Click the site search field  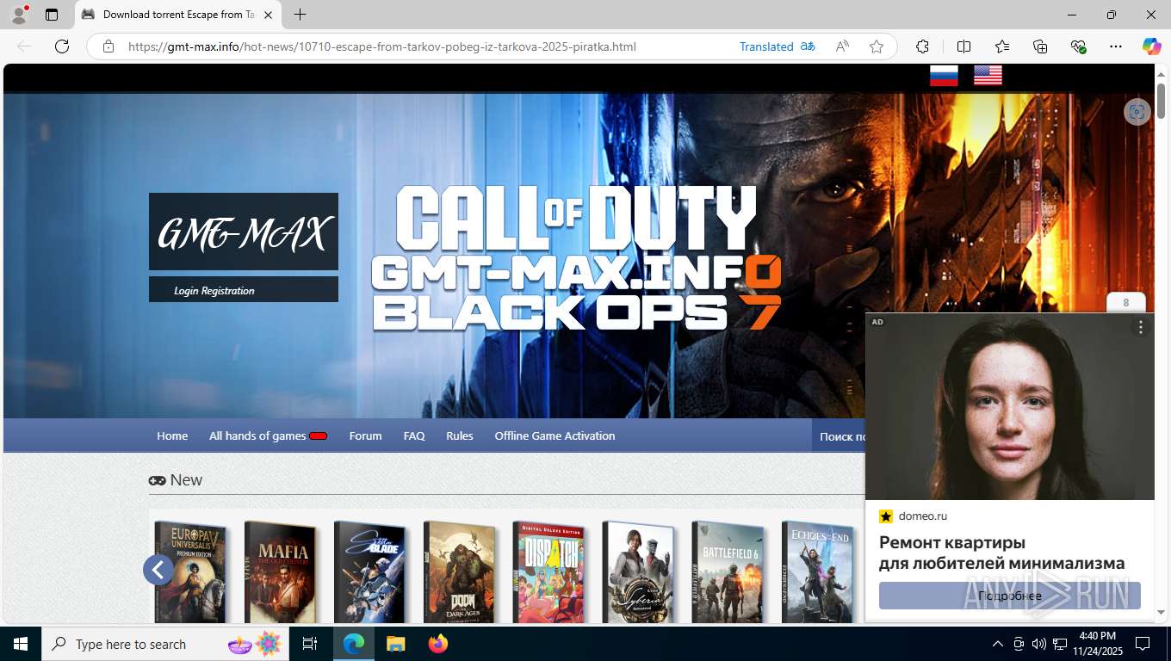coord(840,436)
